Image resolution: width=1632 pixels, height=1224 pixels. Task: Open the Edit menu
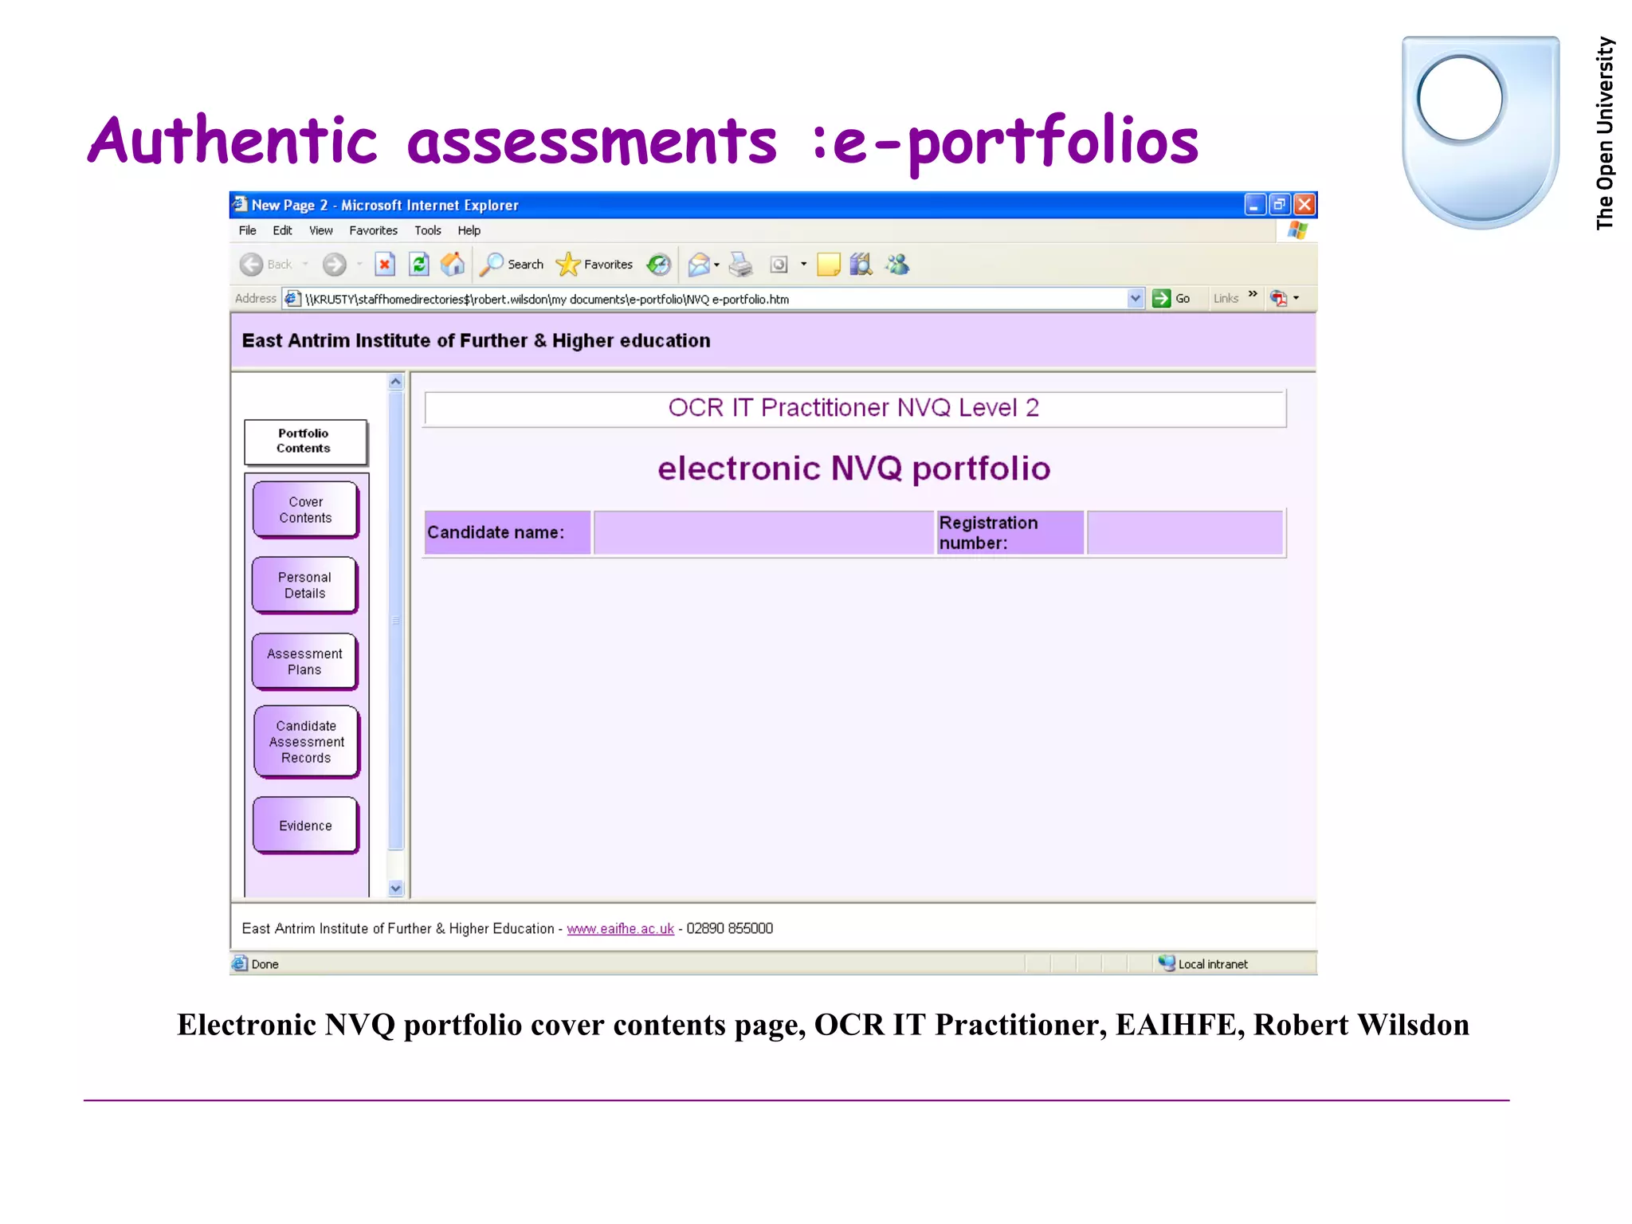click(282, 231)
